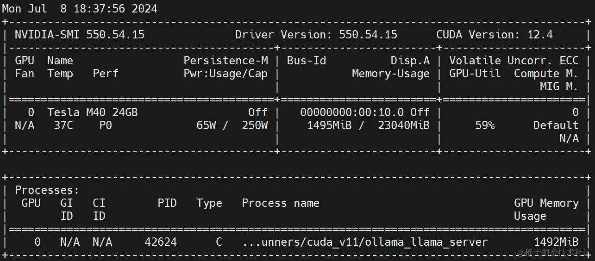Click the Pwr:Usage/Cap header
Image resolution: width=595 pixels, height=261 pixels.
(x=226, y=74)
